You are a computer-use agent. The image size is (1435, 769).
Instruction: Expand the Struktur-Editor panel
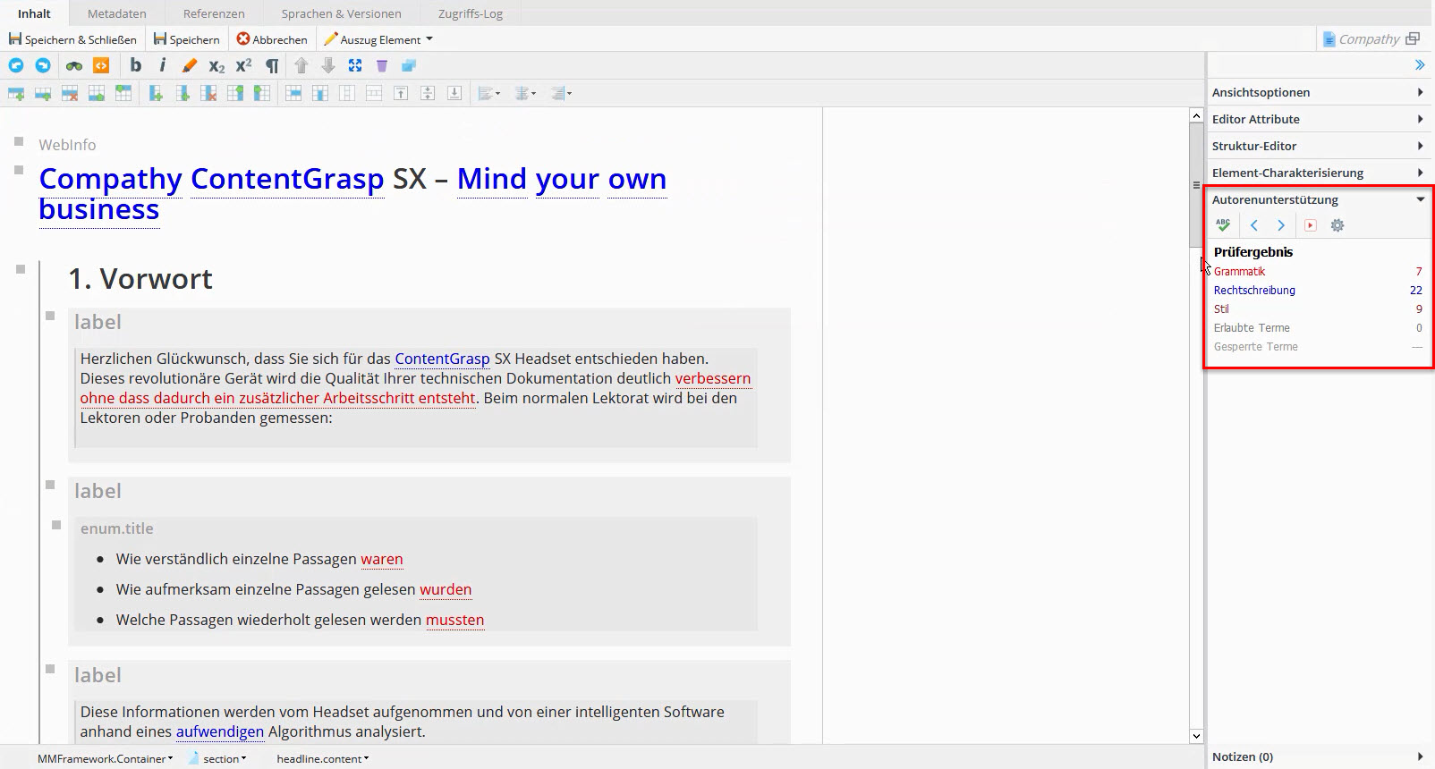(x=1319, y=146)
